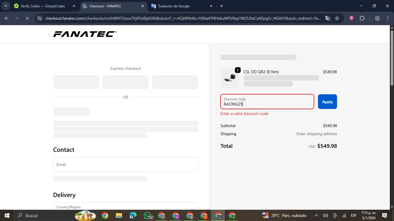This screenshot has width=394, height=221.
Task: Open the Windows Start menu
Action: click(7, 215)
